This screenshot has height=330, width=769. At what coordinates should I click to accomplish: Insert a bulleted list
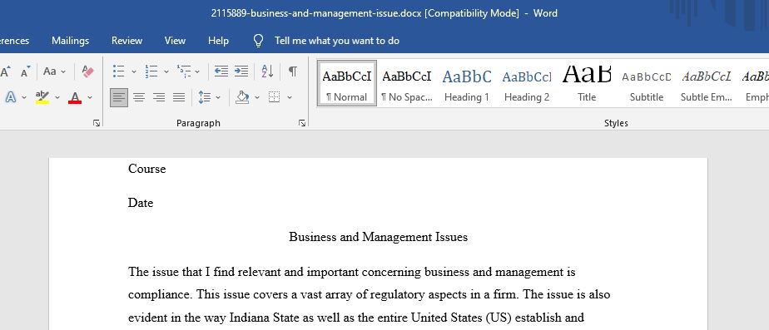tap(119, 71)
